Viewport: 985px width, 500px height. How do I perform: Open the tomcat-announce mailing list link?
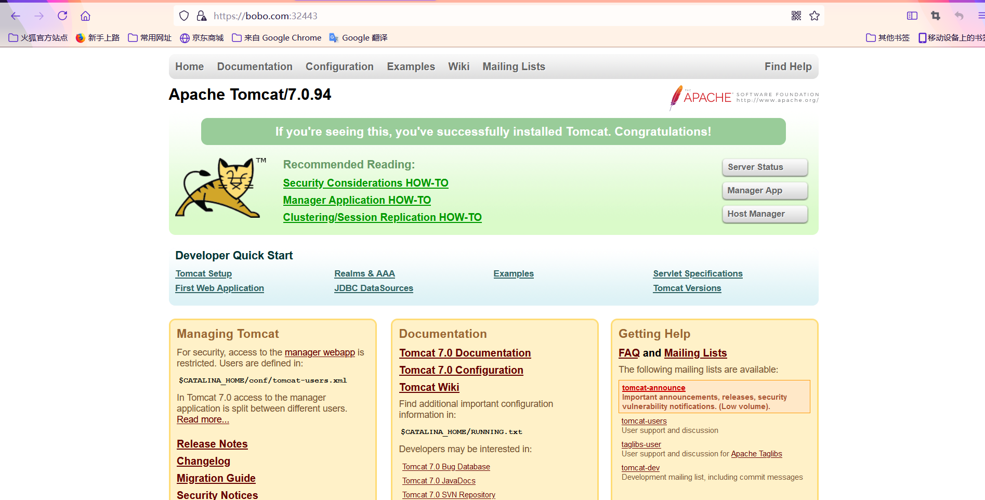coord(653,387)
